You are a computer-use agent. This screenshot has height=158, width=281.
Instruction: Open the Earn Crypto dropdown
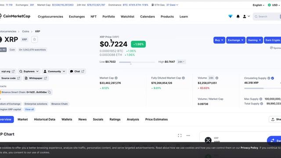273,40
